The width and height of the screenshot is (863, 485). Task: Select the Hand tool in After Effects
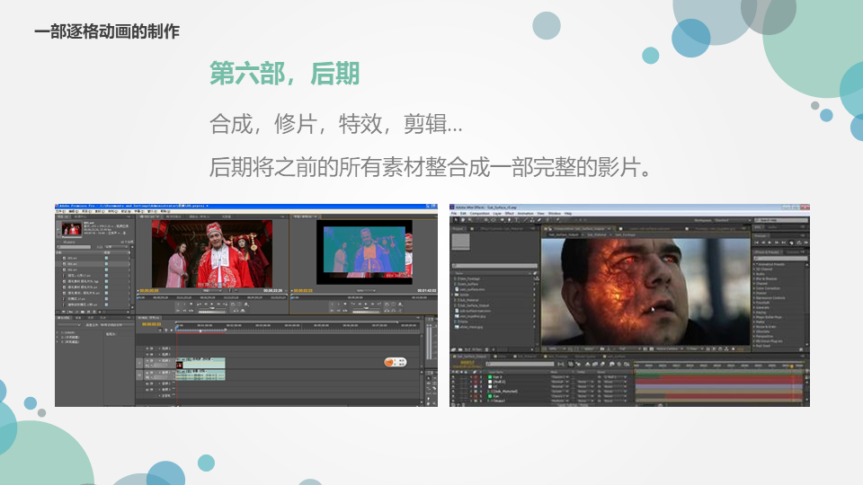coord(463,220)
